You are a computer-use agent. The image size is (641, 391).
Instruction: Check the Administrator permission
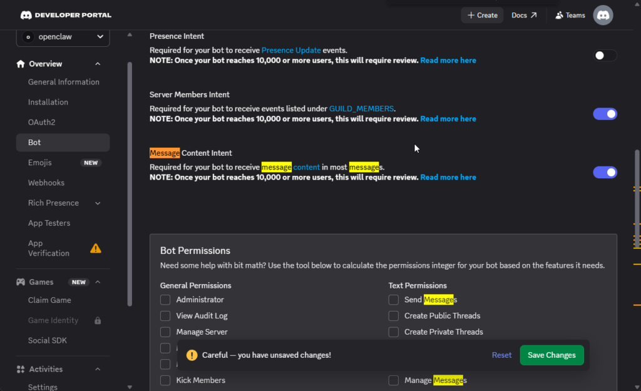pos(165,300)
